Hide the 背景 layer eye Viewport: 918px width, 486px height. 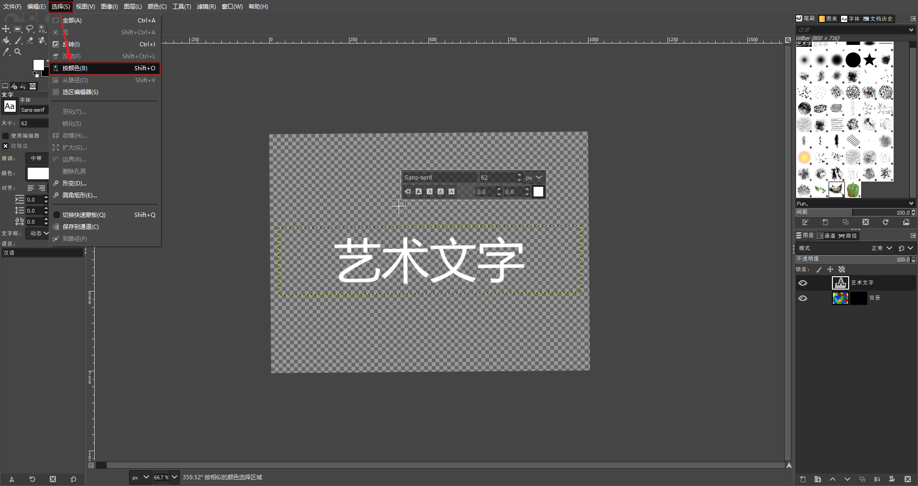(x=803, y=298)
